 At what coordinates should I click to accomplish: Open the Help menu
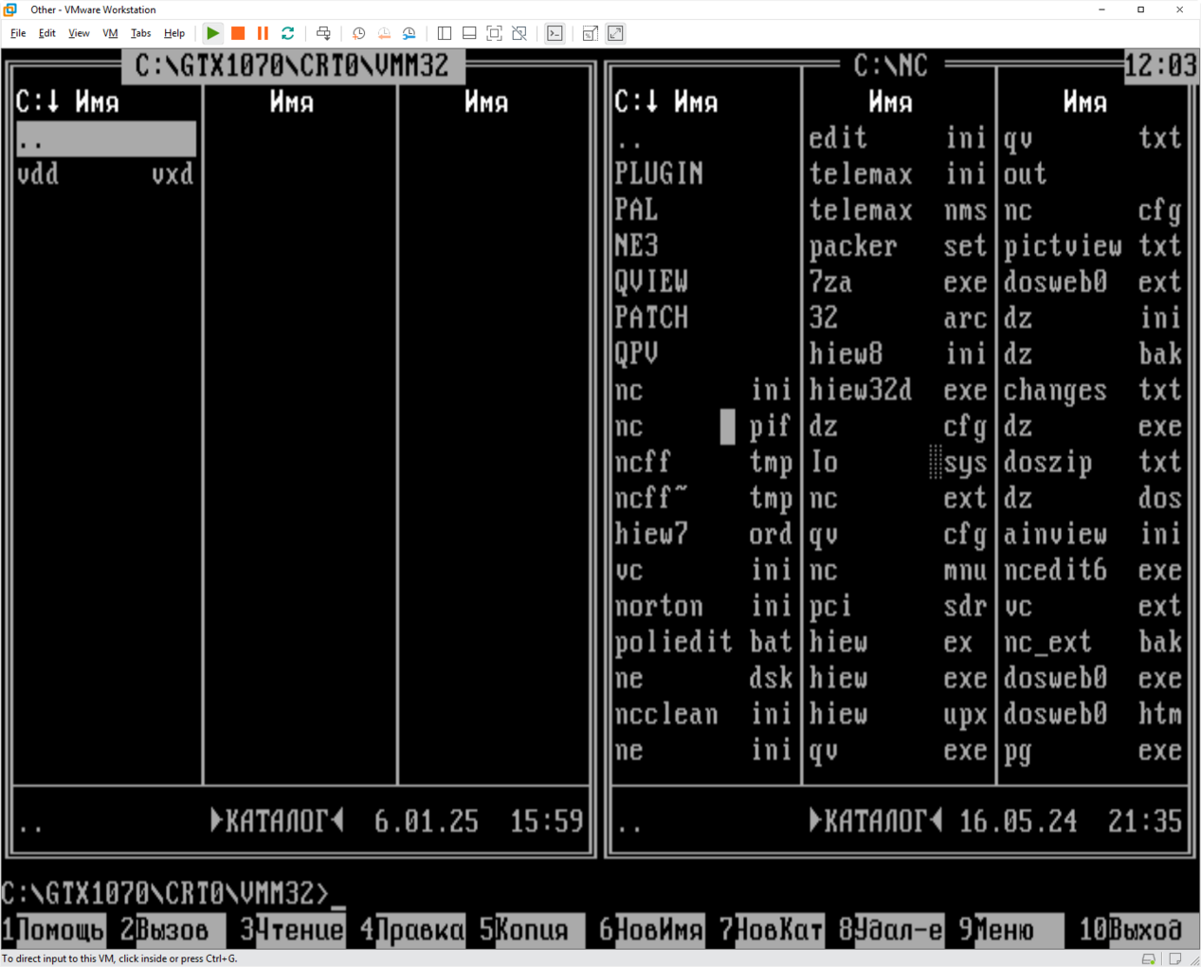coord(174,33)
